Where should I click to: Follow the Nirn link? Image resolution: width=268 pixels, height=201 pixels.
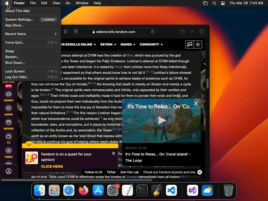click(130, 55)
